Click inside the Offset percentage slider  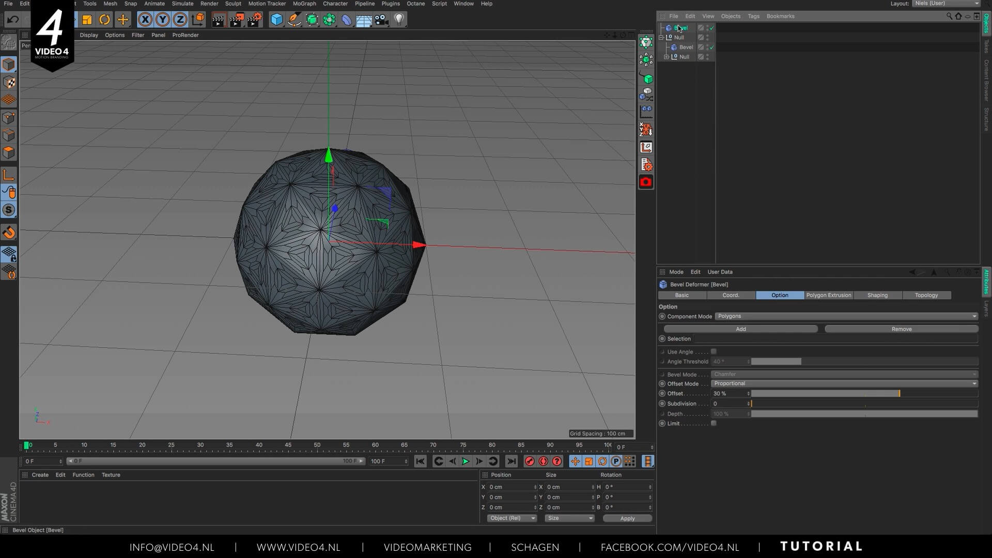tap(827, 394)
